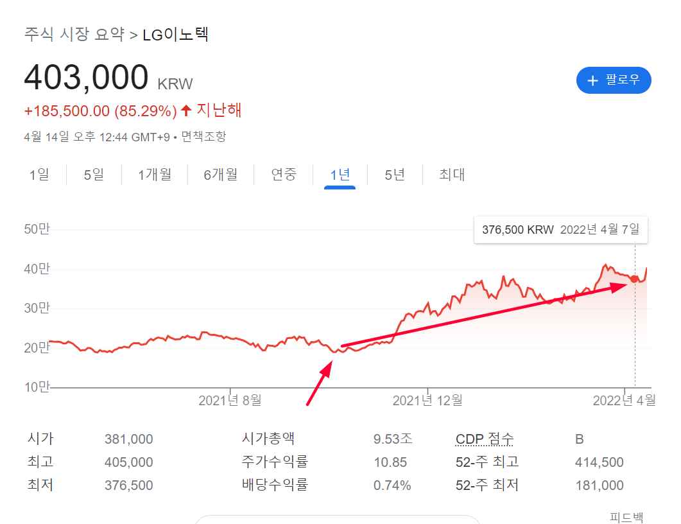
Task: Click the 주가수익률 label
Action: [x=275, y=462]
